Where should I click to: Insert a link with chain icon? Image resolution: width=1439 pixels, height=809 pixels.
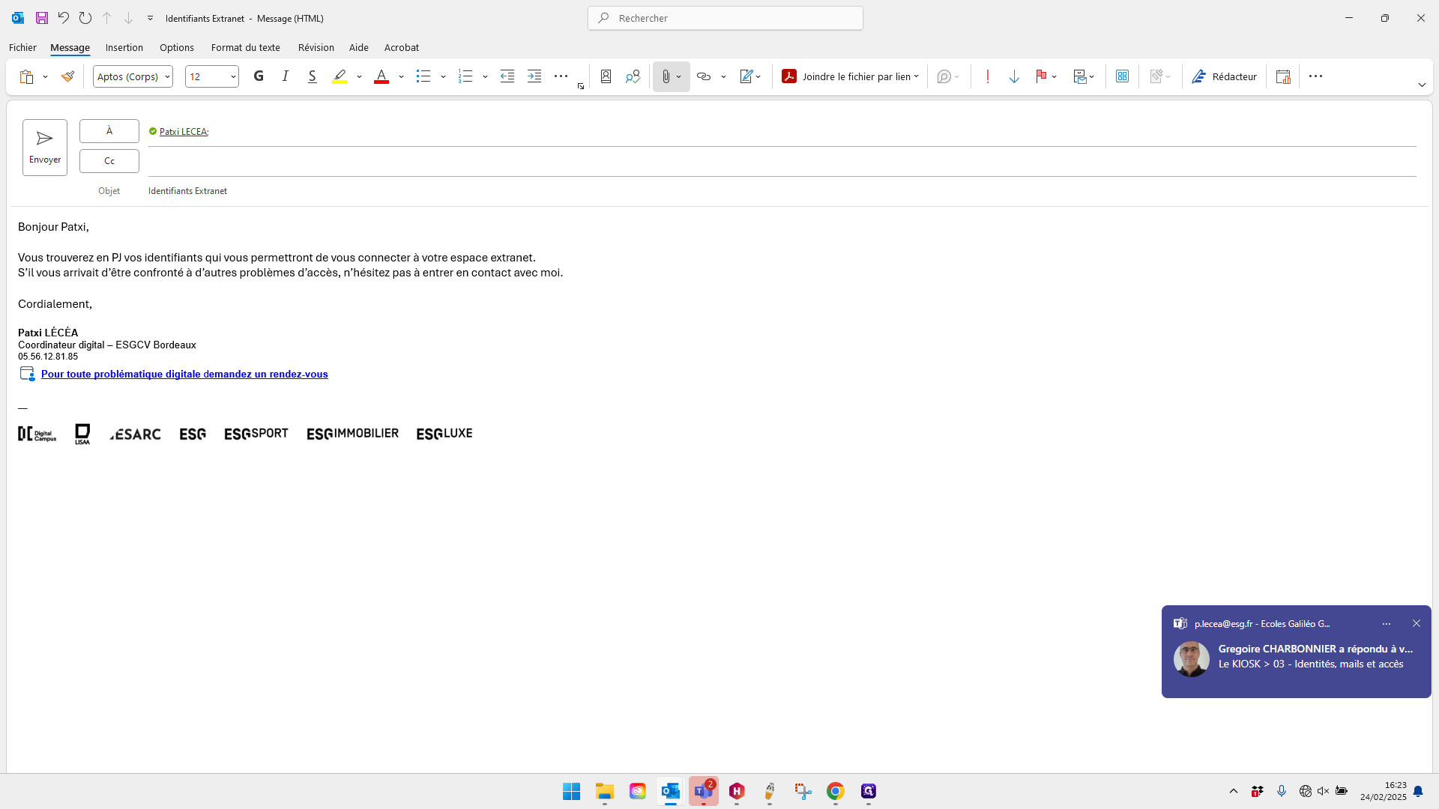(704, 76)
